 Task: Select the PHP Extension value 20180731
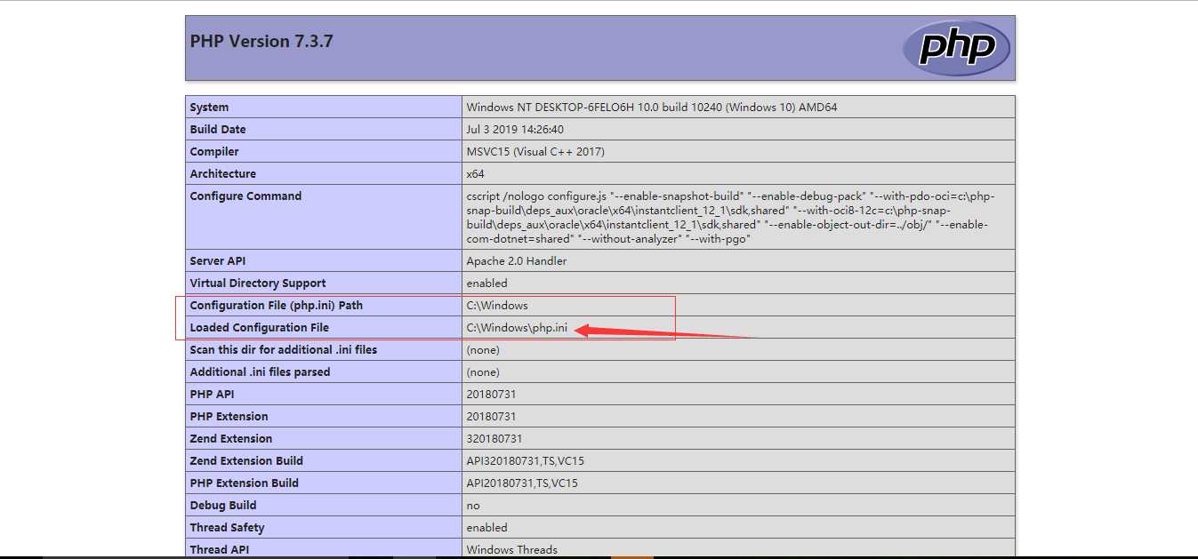coord(491,417)
